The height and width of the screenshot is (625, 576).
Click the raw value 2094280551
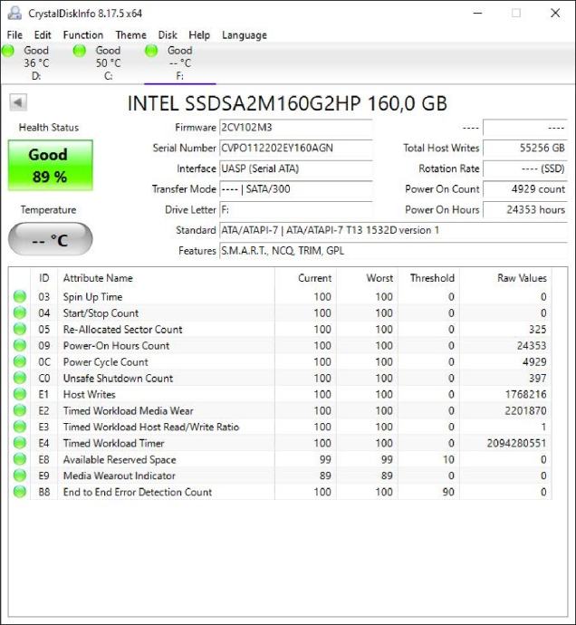click(x=516, y=443)
